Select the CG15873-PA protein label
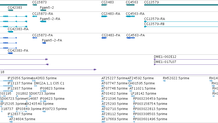This screenshot has width=218, height=123. pyautogui.click(x=43, y=35)
